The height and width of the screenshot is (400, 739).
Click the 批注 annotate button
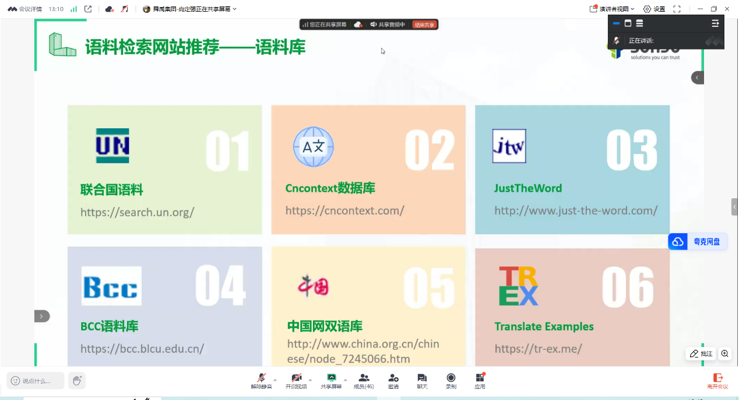click(701, 353)
